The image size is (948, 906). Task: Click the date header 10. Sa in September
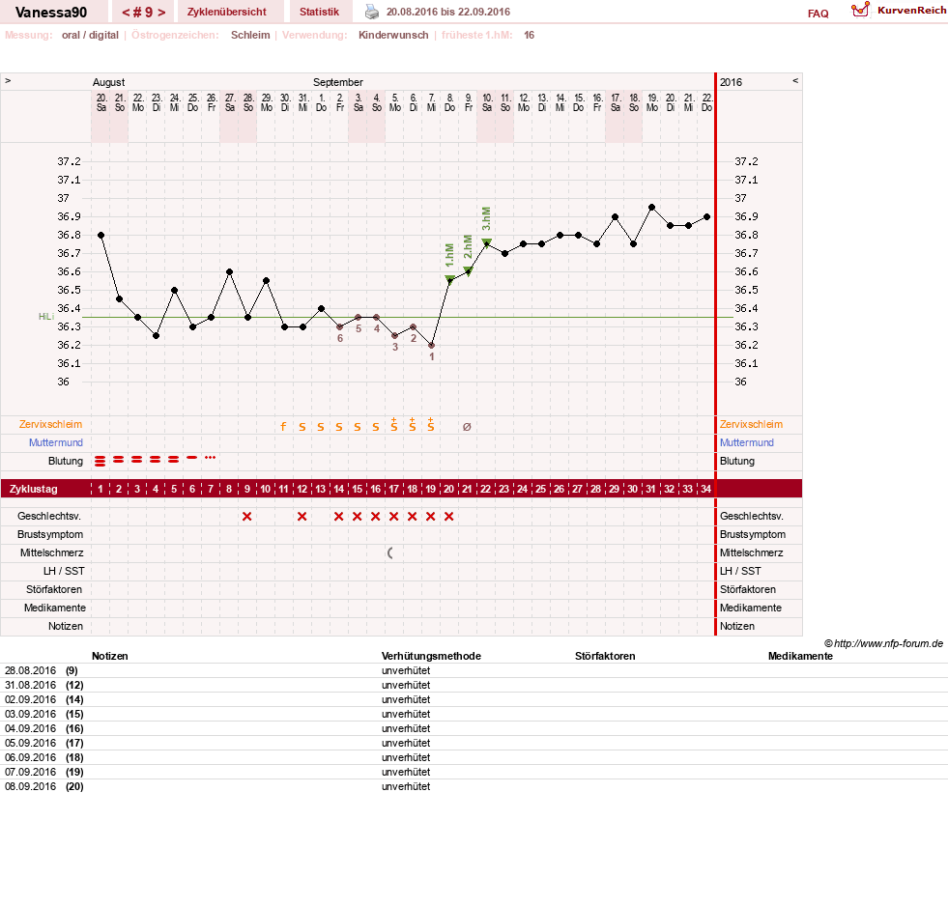[x=487, y=102]
